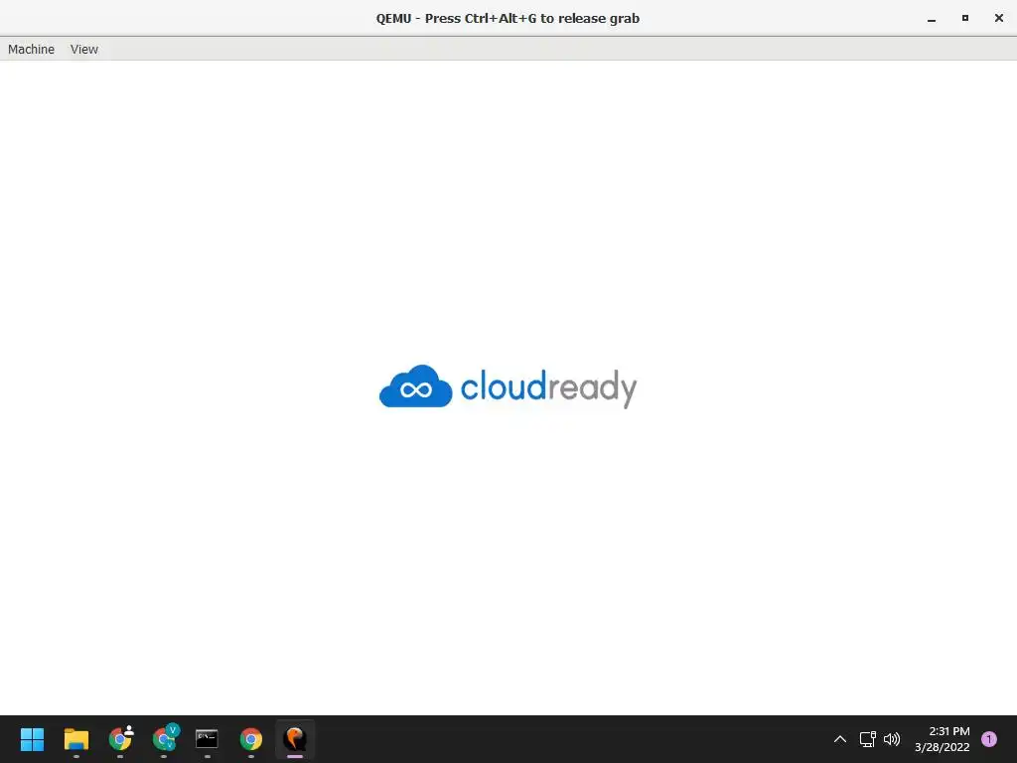The height and width of the screenshot is (763, 1017).
Task: Open network status tray icon
Action: (x=867, y=739)
